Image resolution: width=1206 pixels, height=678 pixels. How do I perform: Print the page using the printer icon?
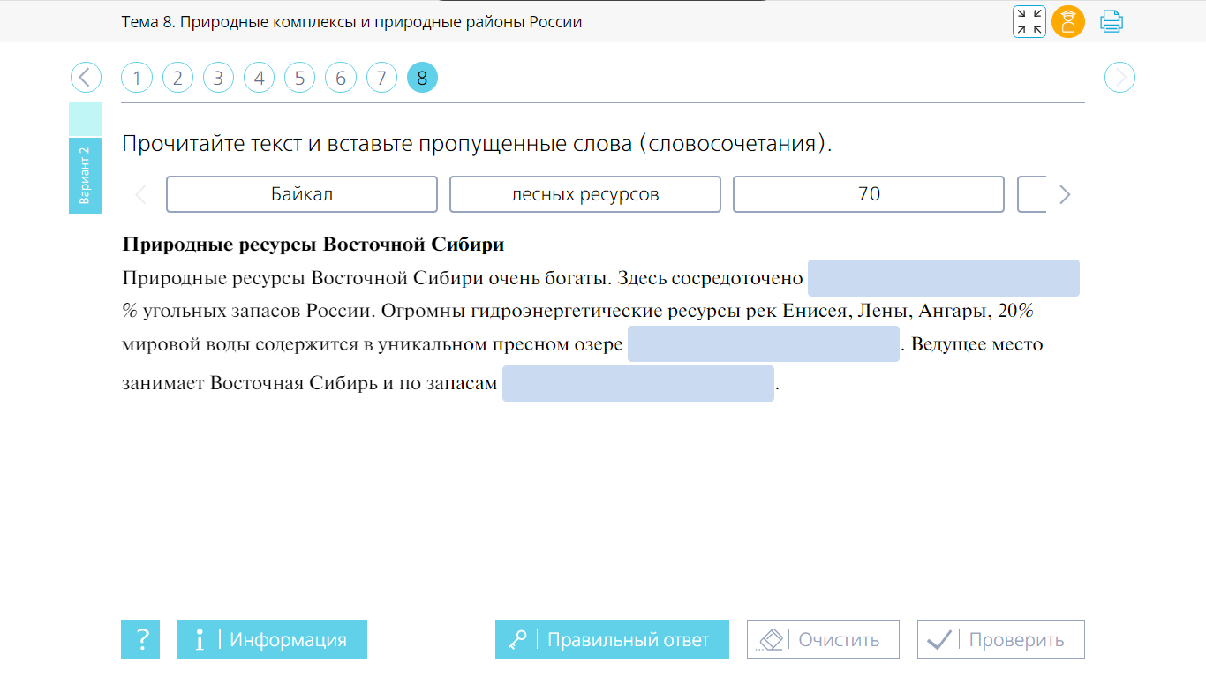(1112, 21)
